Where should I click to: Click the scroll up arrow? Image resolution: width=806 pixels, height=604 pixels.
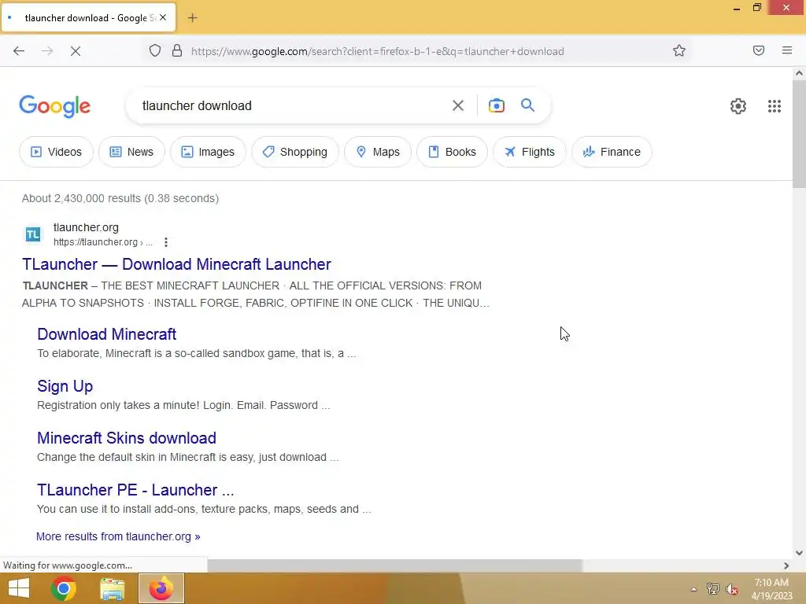click(799, 73)
